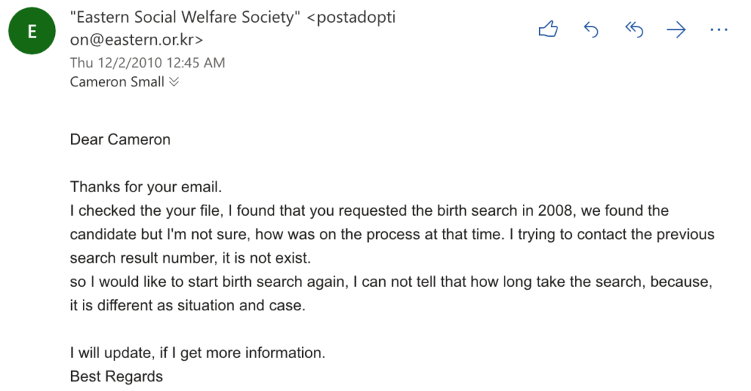Select the Cameron Small recipient name
The width and height of the screenshot is (751, 391).
pos(117,82)
